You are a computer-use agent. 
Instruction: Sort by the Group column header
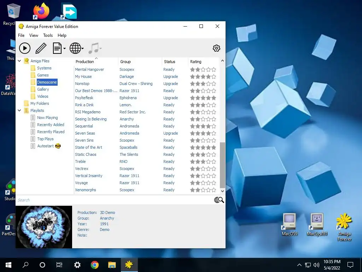point(125,62)
